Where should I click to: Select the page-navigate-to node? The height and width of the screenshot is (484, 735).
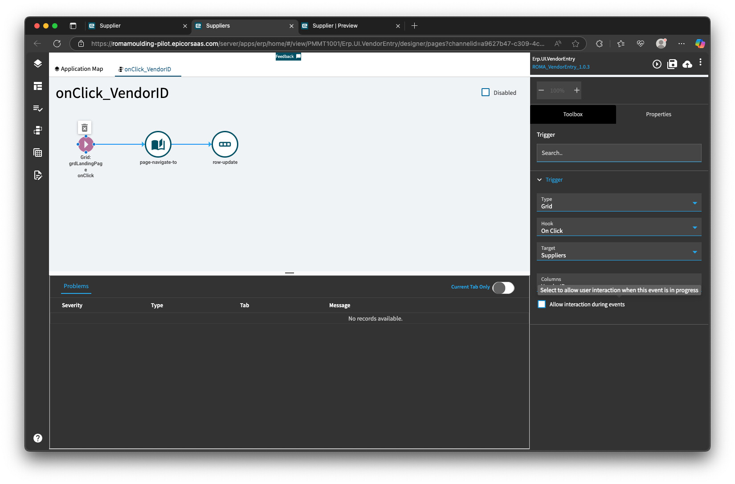click(158, 144)
